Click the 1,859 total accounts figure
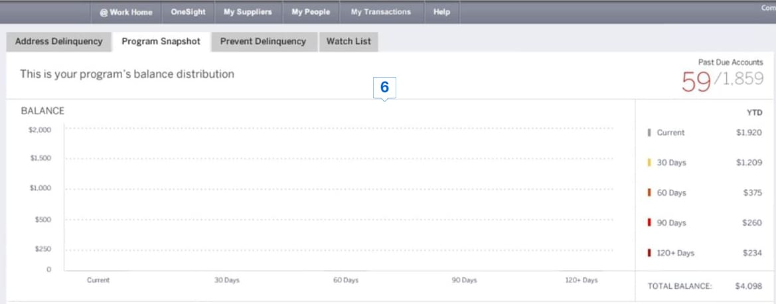 740,80
